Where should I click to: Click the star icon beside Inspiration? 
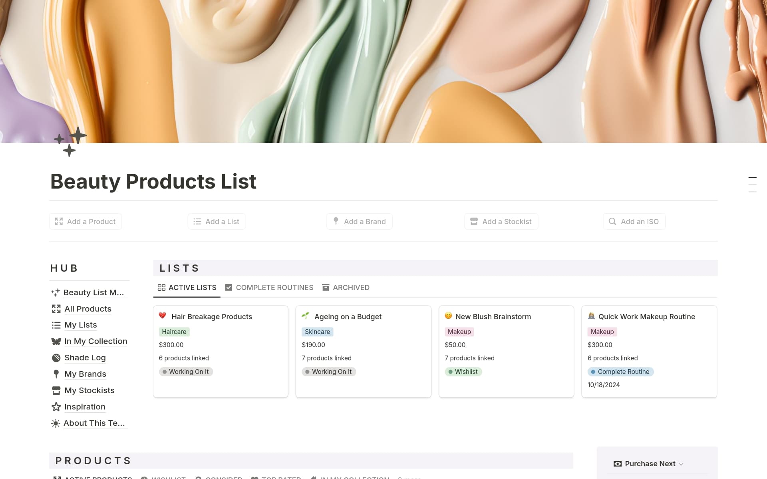coord(56,407)
